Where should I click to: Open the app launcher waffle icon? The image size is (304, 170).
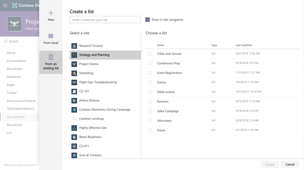(x=5, y=5)
